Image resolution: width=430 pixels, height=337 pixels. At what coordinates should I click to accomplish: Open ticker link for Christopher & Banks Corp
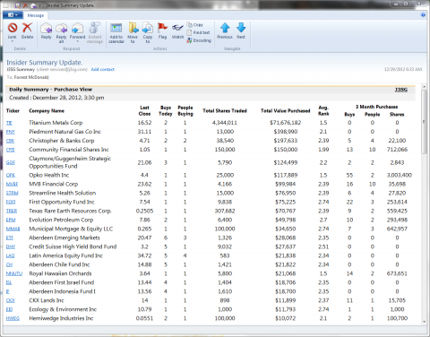point(10,141)
